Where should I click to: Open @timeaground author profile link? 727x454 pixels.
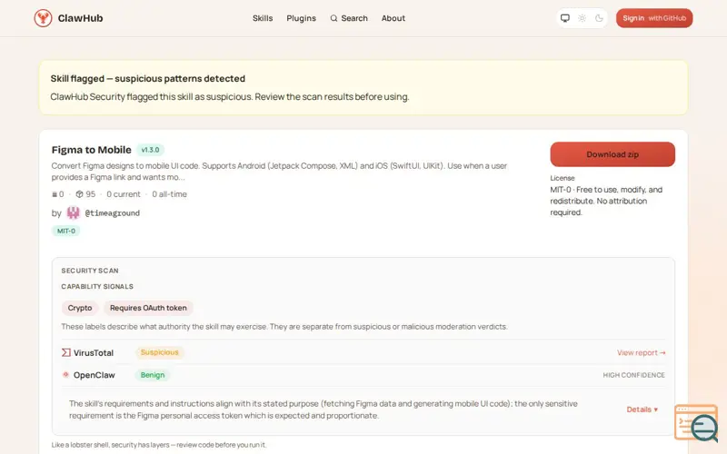[112, 213]
